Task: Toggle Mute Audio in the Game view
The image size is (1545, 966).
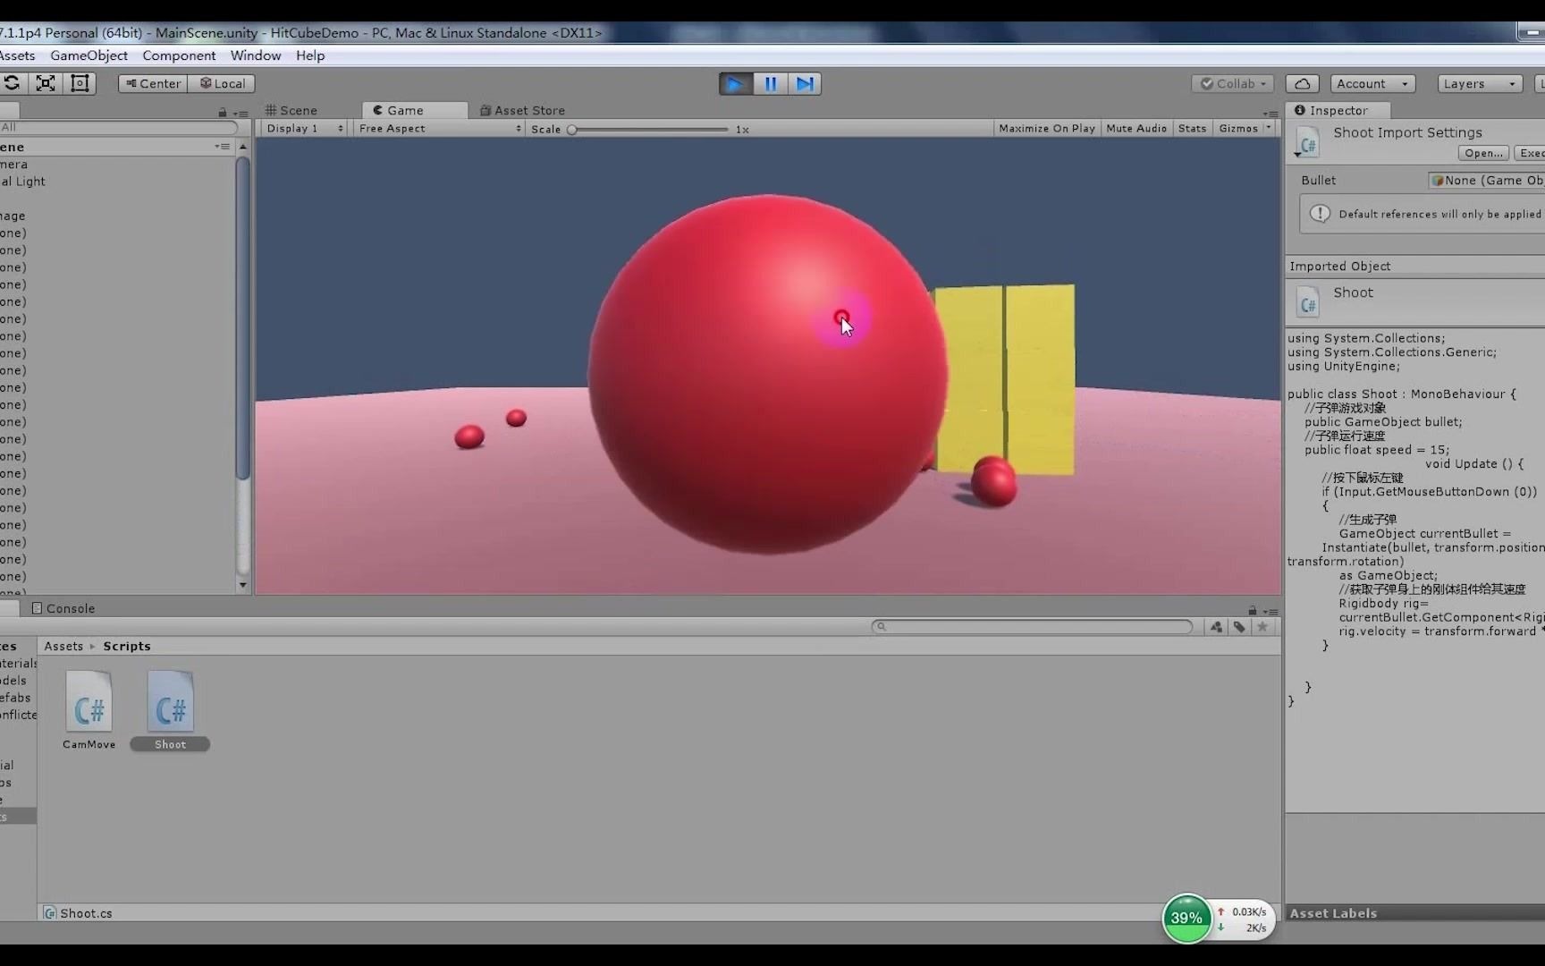Action: pos(1136,129)
